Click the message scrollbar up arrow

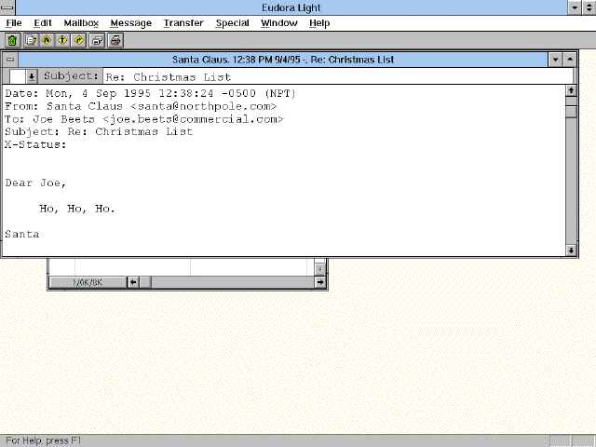(x=571, y=91)
